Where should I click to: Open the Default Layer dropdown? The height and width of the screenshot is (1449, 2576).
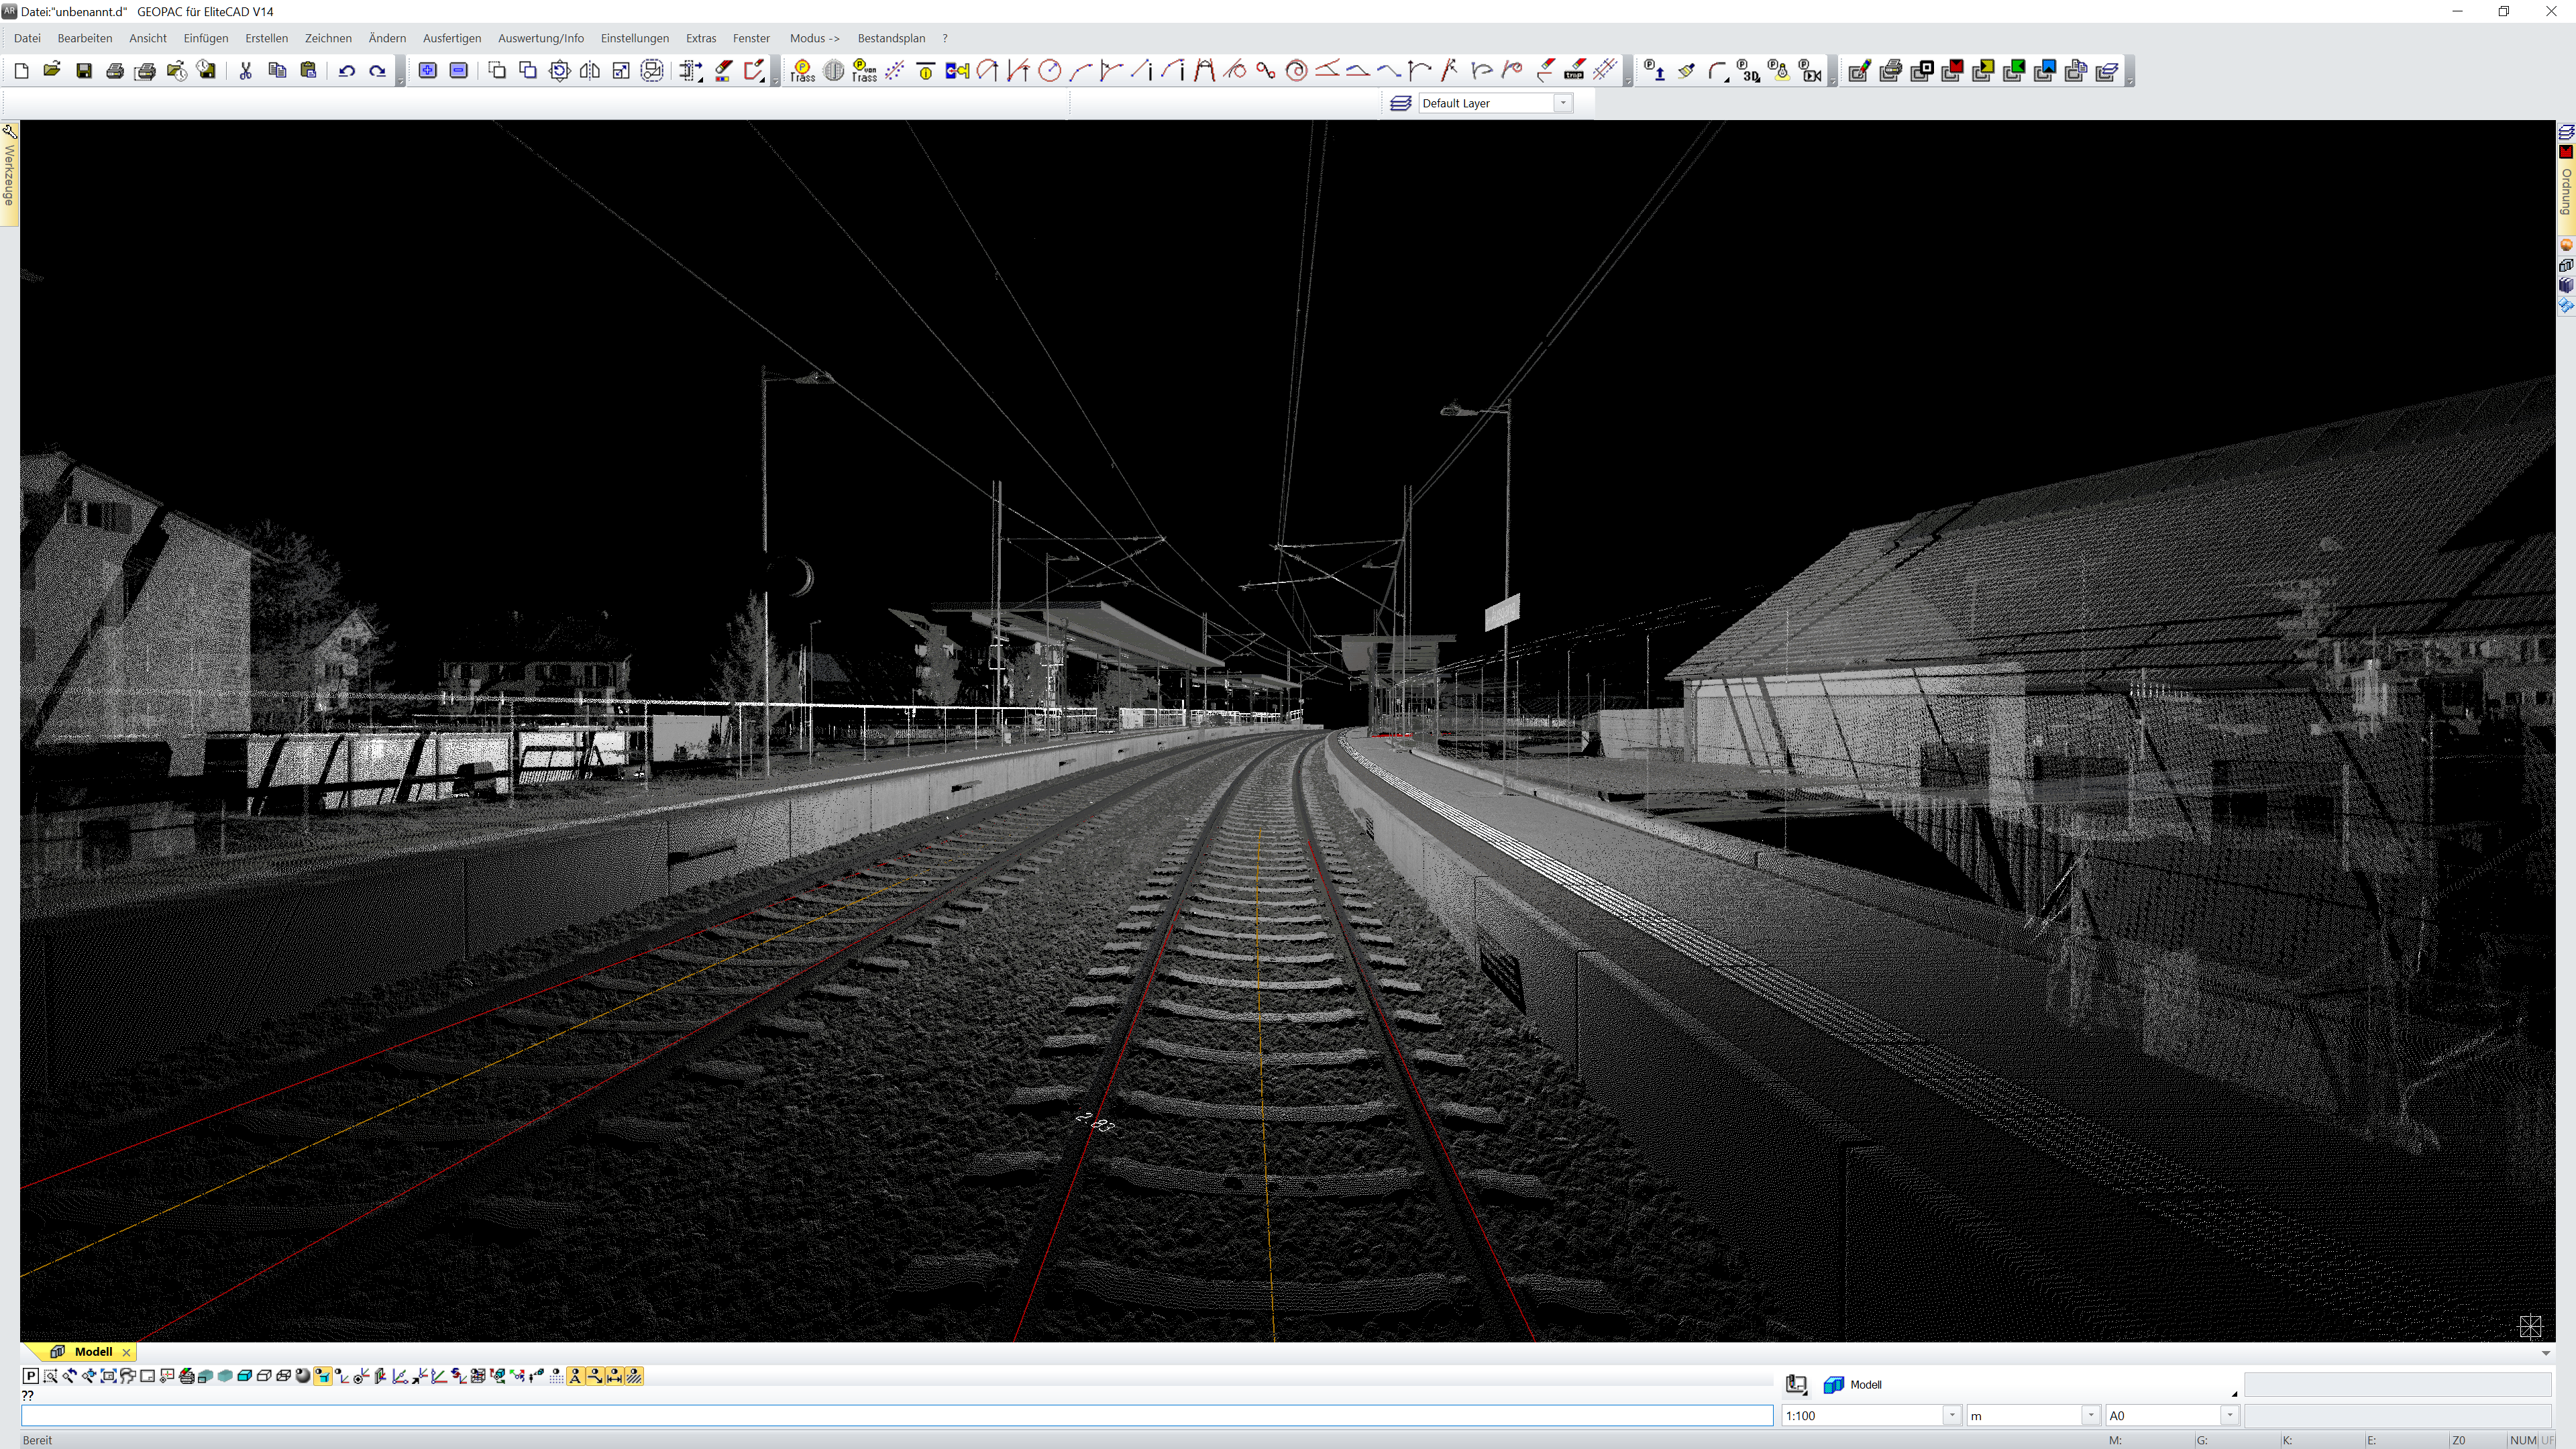[x=1562, y=103]
